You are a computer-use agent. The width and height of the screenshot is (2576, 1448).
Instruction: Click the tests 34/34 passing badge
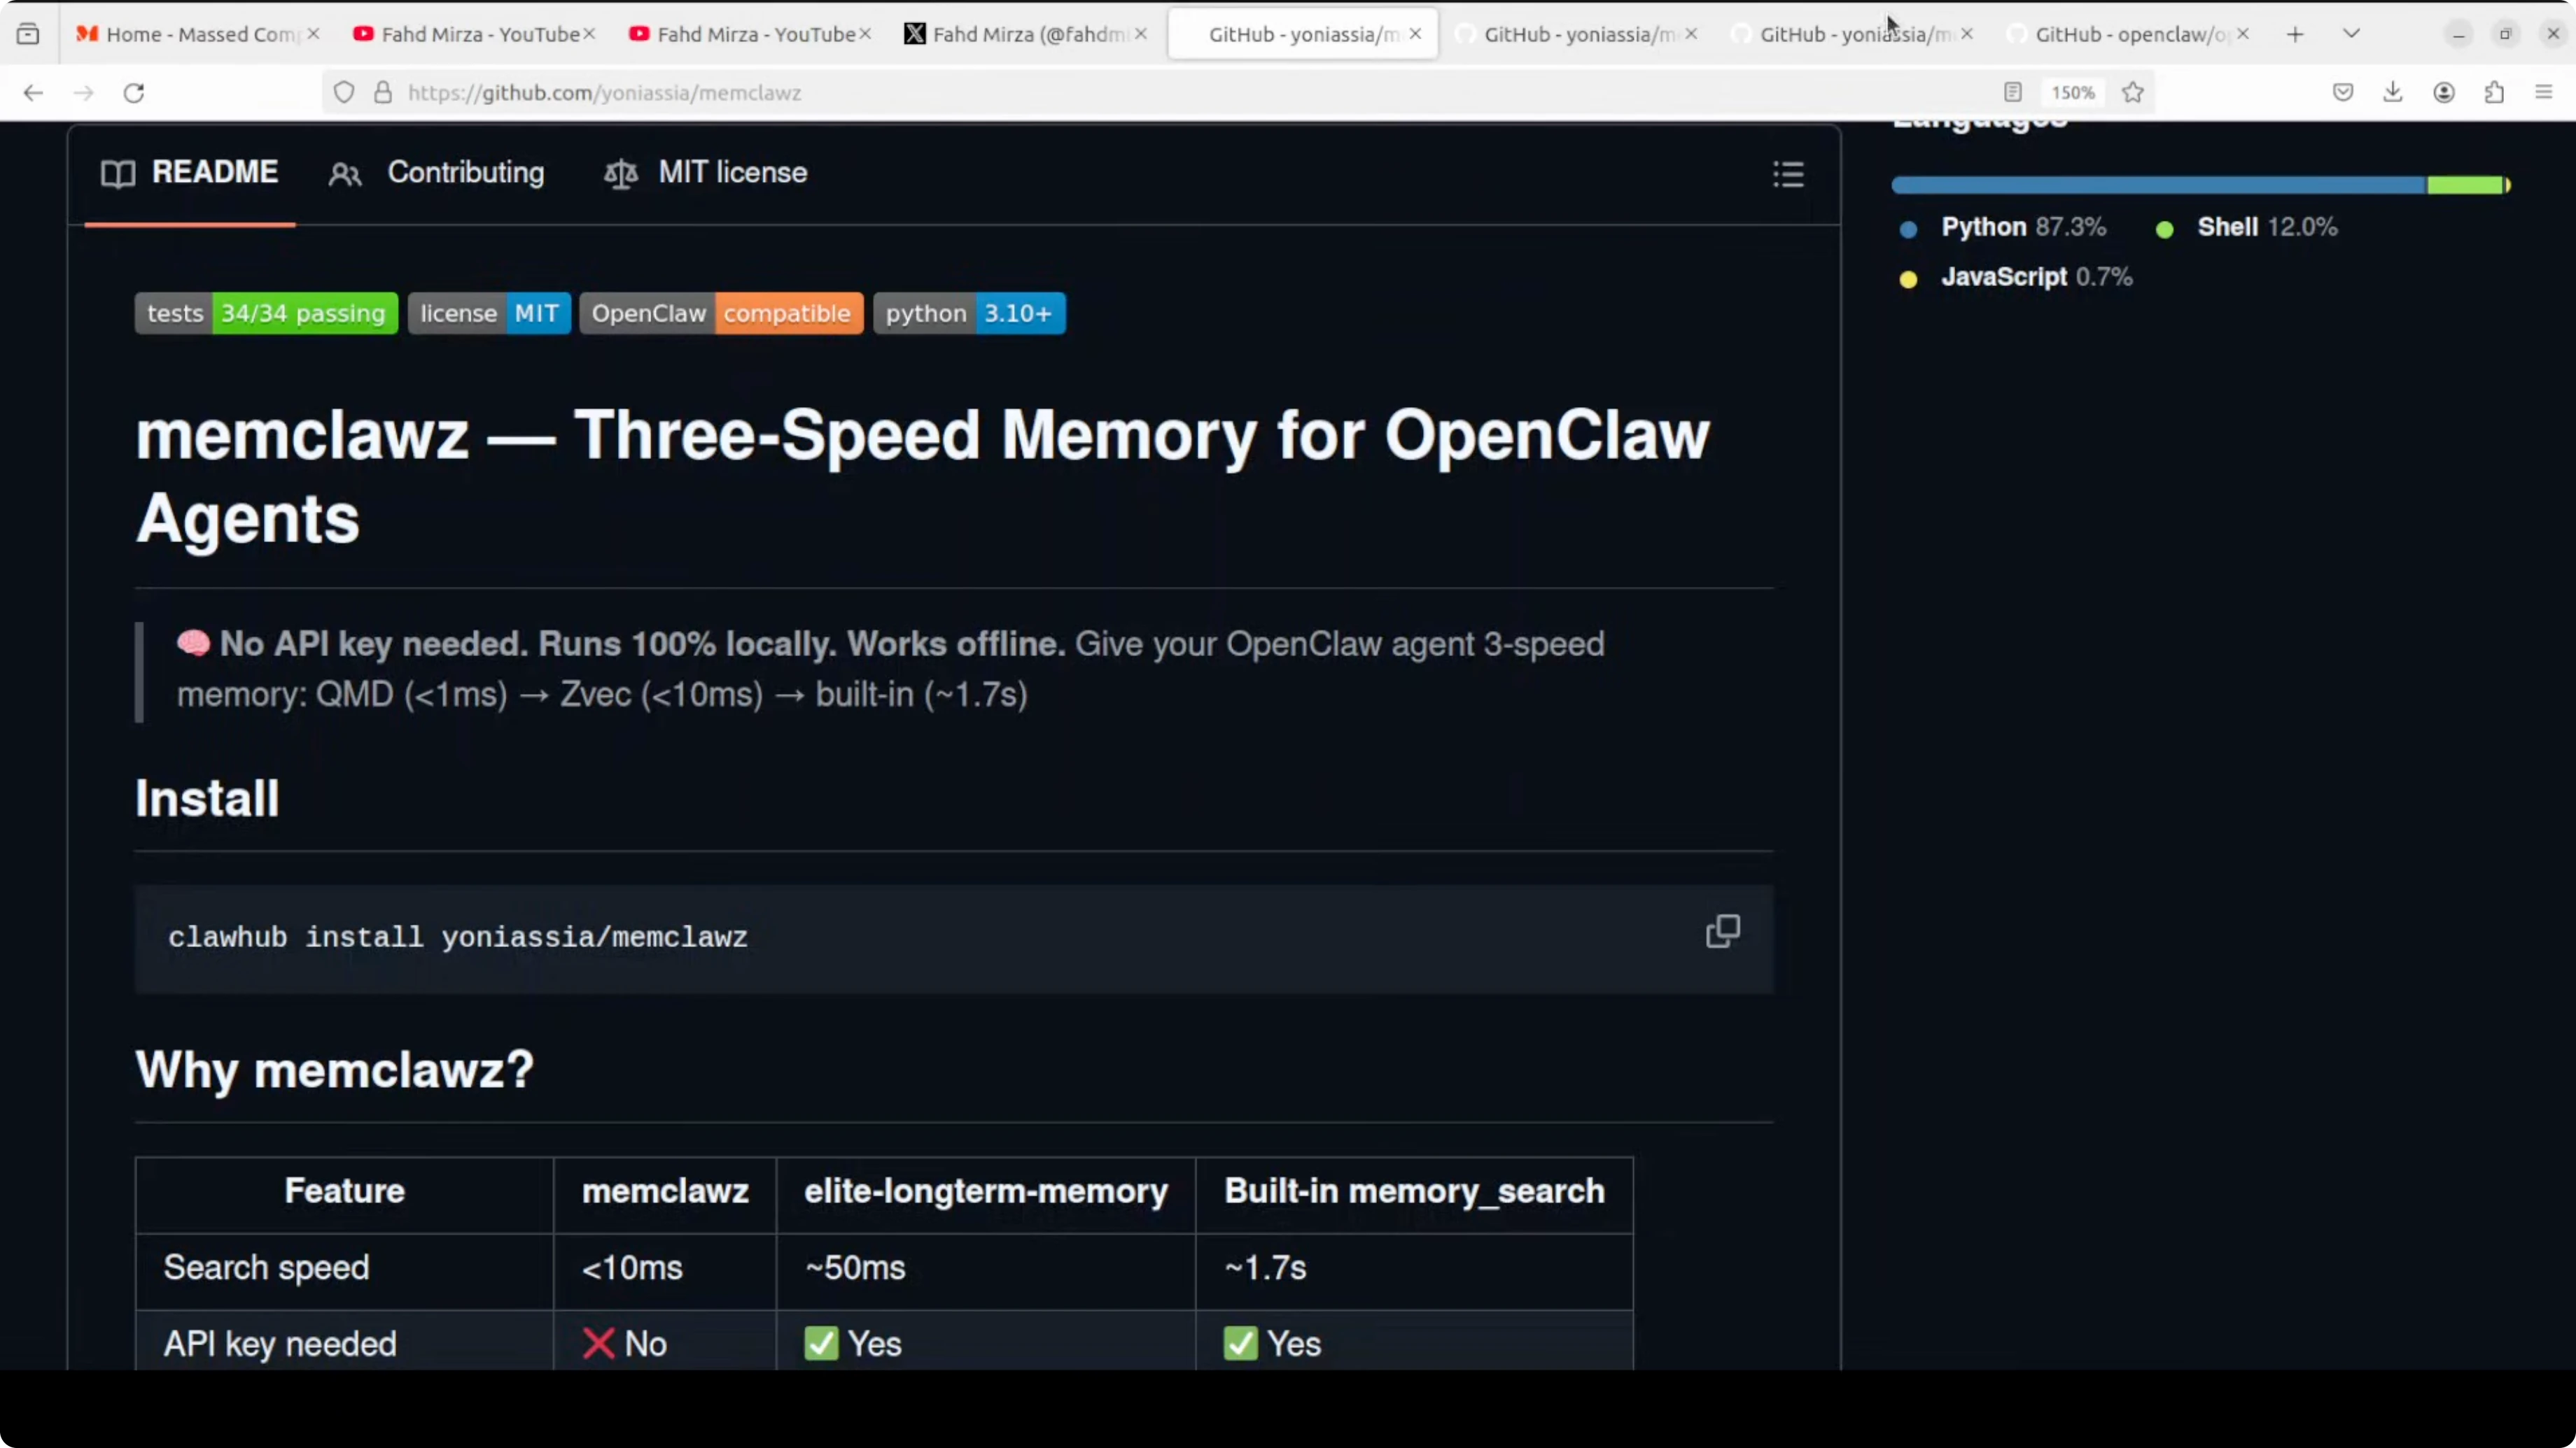(x=266, y=314)
